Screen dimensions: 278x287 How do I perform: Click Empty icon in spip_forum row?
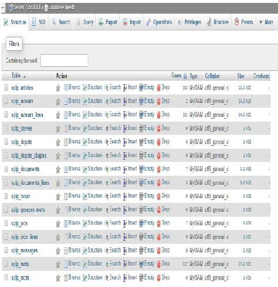click(141, 196)
